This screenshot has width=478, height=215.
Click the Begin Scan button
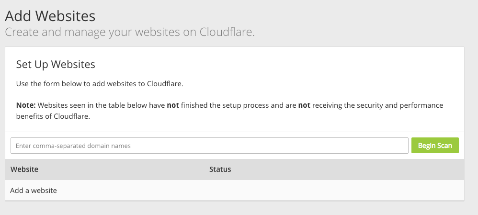coord(435,146)
